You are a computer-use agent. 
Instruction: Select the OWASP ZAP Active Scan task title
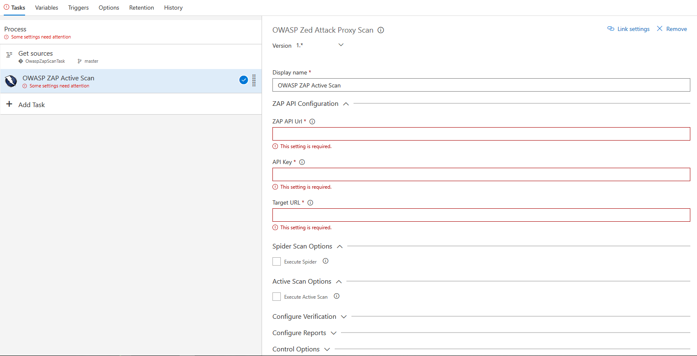[59, 78]
